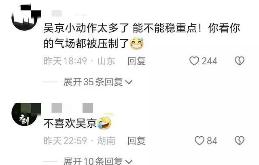
Task: Open the second commenter's avatar
Action: [x=25, y=114]
